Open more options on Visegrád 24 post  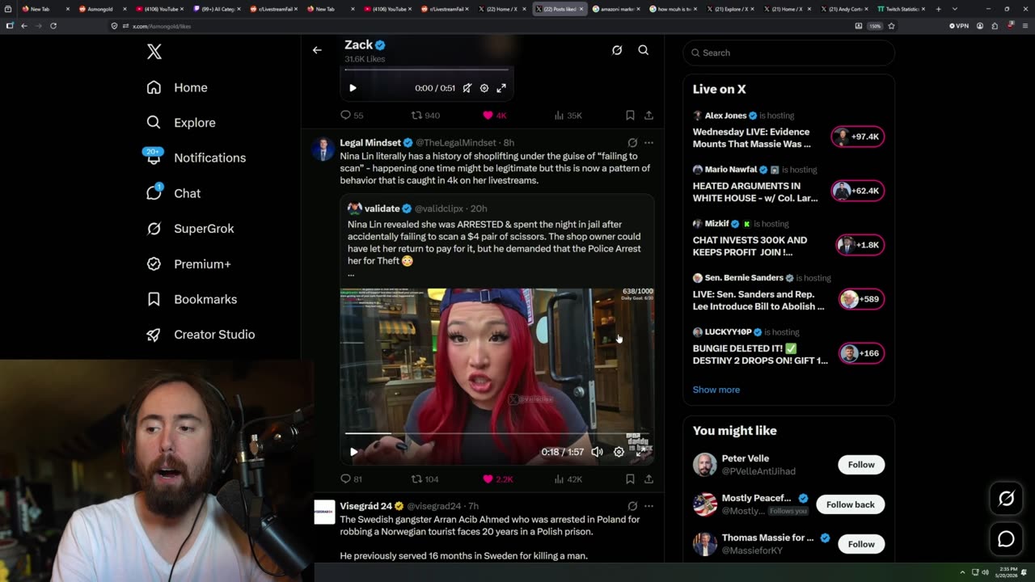(648, 506)
